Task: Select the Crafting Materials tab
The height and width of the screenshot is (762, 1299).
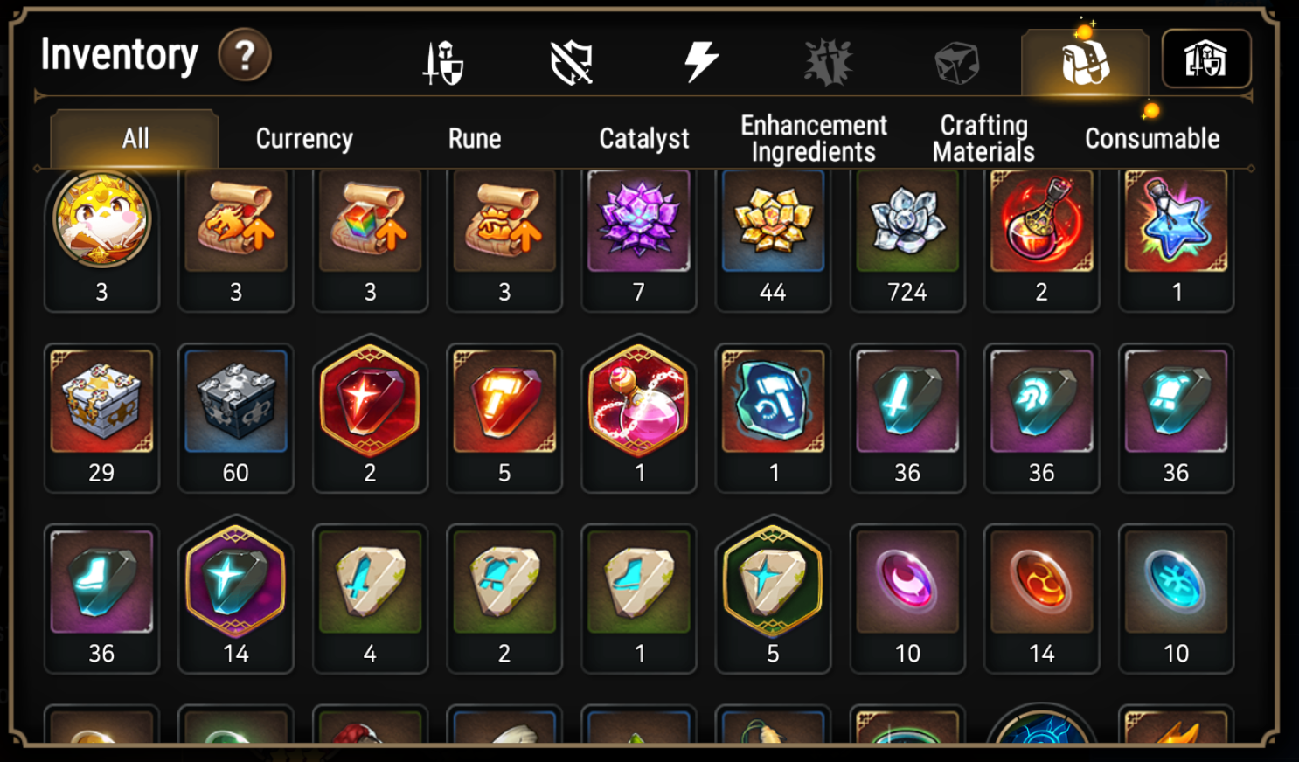Action: pos(983,138)
